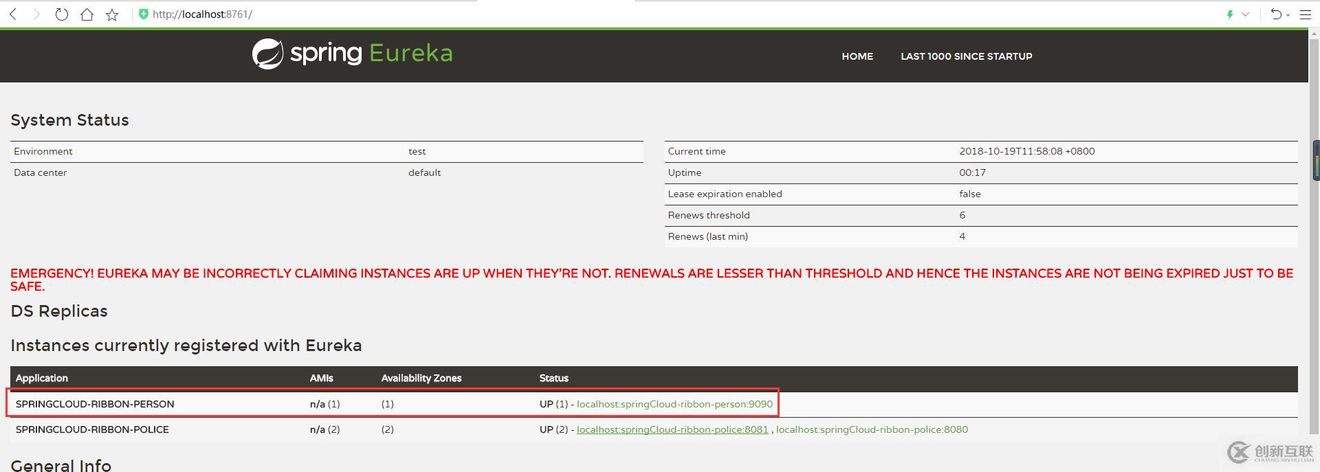Image resolution: width=1320 pixels, height=472 pixels.
Task: Click the Status column header
Action: [554, 378]
